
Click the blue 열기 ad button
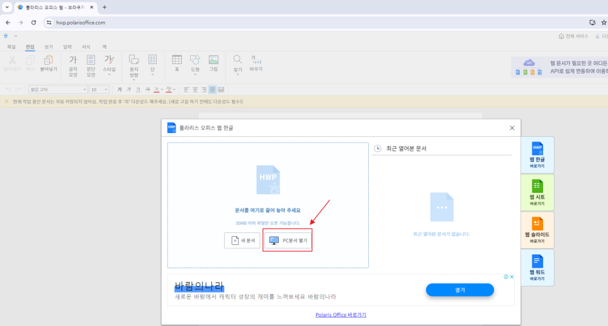[460, 290]
